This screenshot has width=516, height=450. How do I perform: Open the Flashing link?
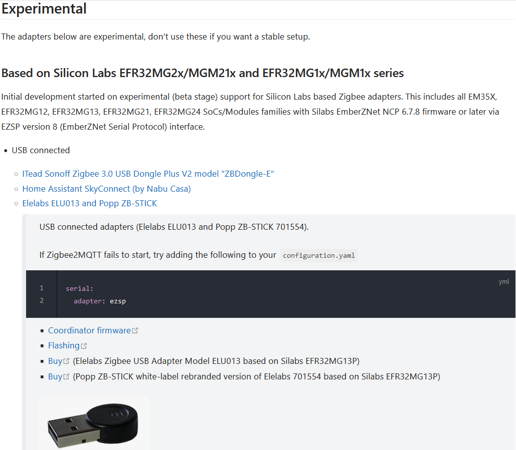click(64, 345)
